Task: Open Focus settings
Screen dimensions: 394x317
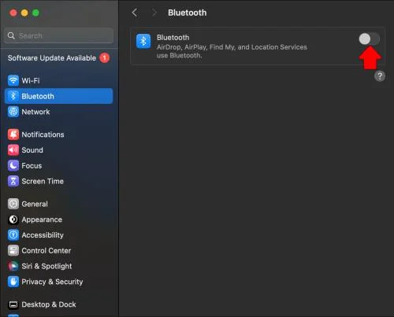Action: tap(59, 165)
